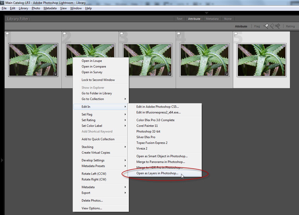Screen dimensions: 299x215
Task: Select Topaz Fusion Express 2
Action: (x=165, y=143)
